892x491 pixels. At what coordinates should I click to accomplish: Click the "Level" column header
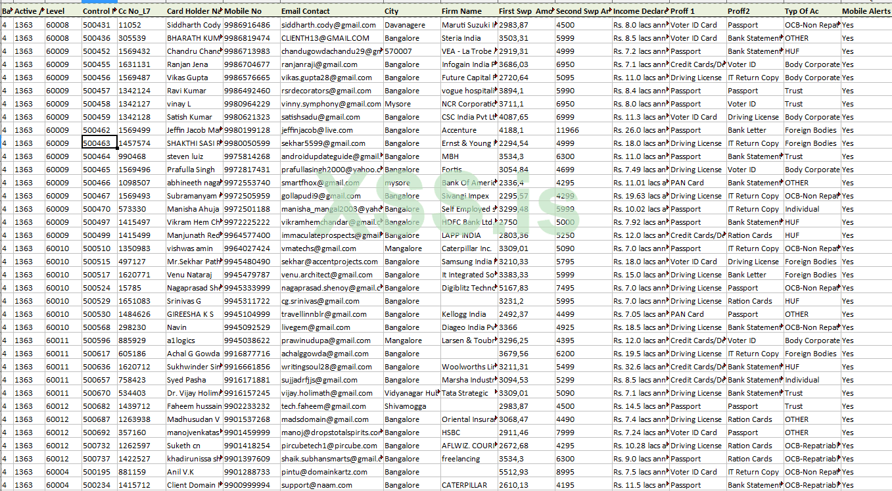[x=63, y=11]
